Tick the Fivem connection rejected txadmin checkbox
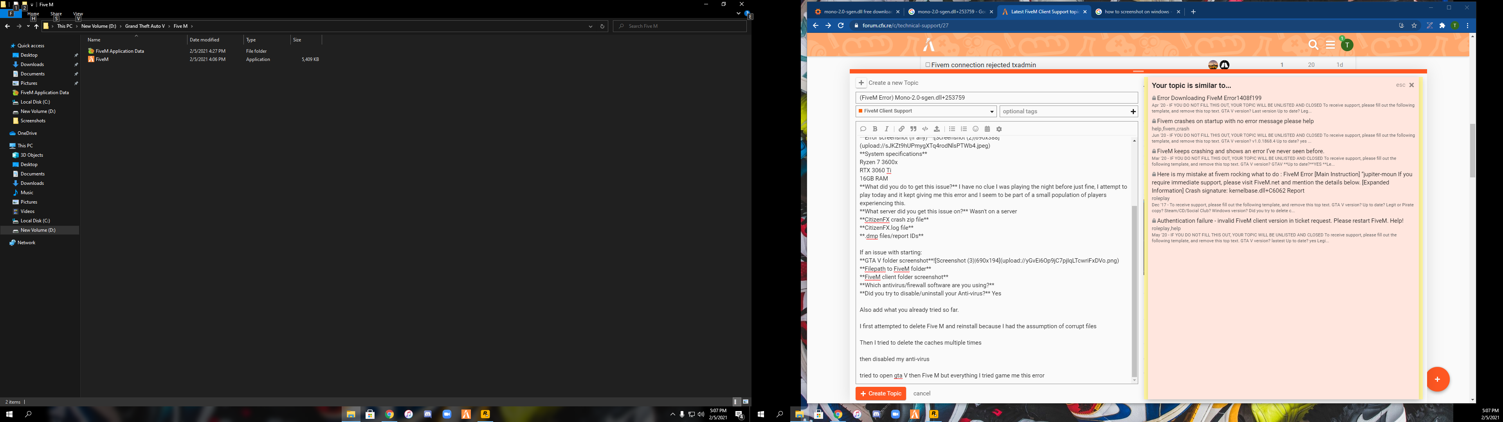The image size is (1503, 422). pyautogui.click(x=928, y=65)
